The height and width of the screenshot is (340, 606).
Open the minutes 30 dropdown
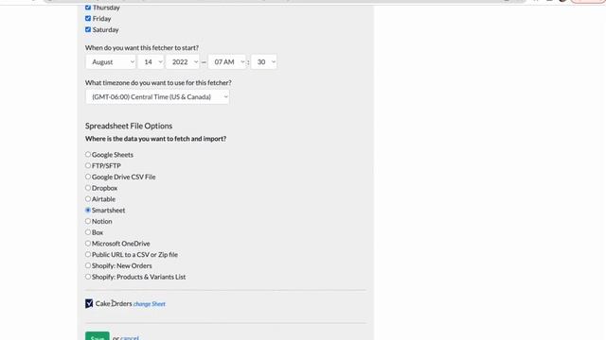point(264,62)
